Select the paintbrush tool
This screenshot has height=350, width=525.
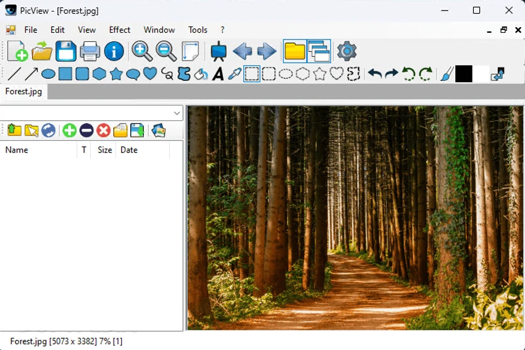[447, 74]
